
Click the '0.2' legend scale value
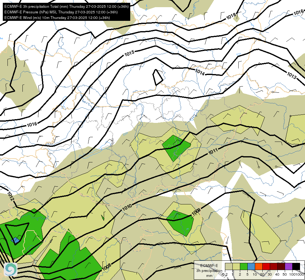point(225,274)
